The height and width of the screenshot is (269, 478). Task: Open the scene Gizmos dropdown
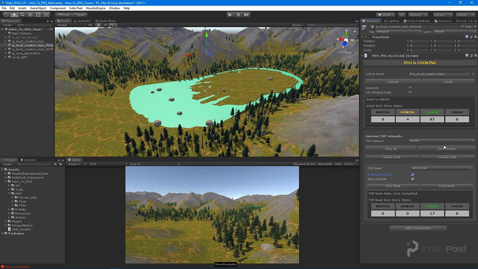[298, 25]
